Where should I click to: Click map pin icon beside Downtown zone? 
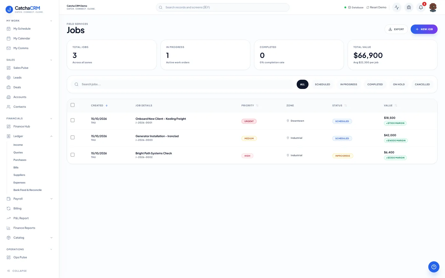coord(288,121)
